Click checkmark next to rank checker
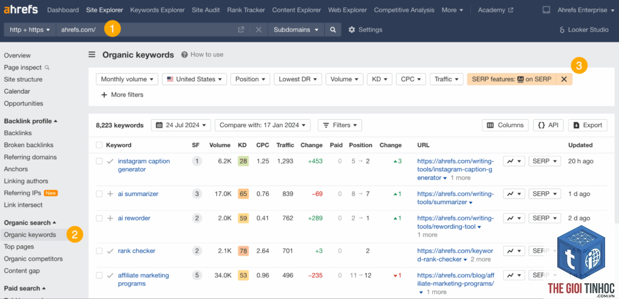Viewport: 619px width, 299px height. pos(110,251)
